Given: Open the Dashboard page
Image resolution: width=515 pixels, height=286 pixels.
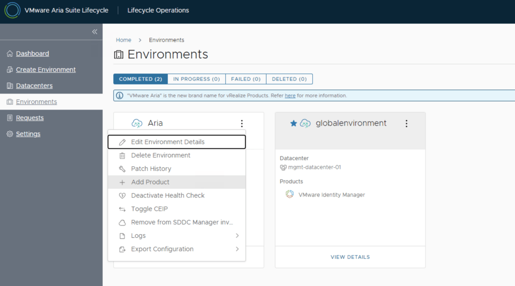Looking at the screenshot, I should 32,54.
